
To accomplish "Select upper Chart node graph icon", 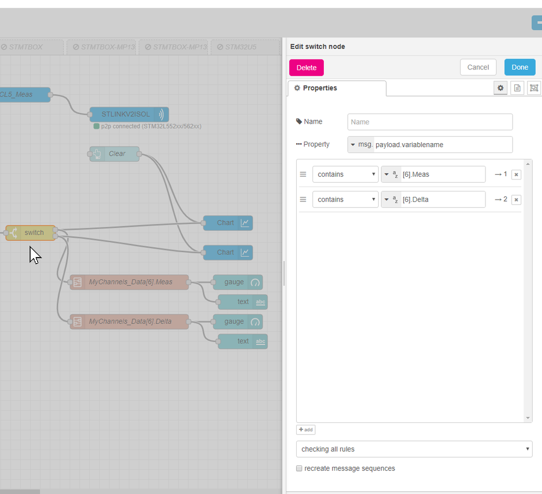I will coord(245,223).
